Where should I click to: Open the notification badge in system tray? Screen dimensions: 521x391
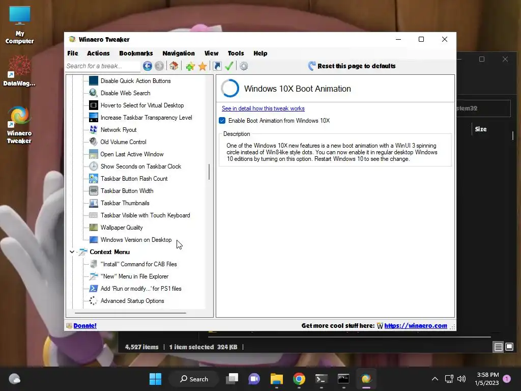(507, 378)
